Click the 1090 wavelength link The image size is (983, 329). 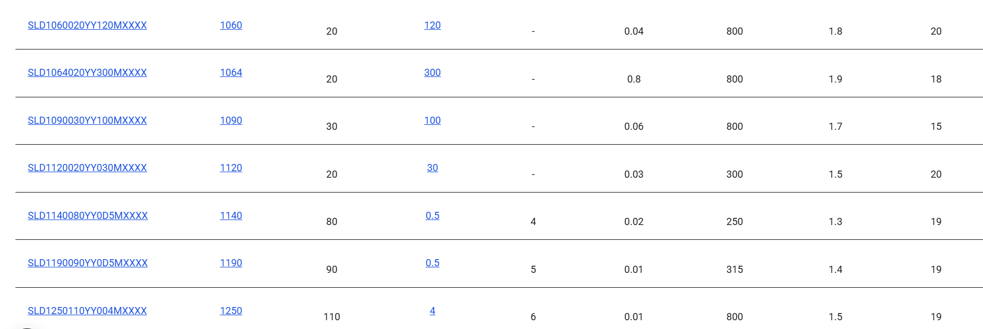231,120
